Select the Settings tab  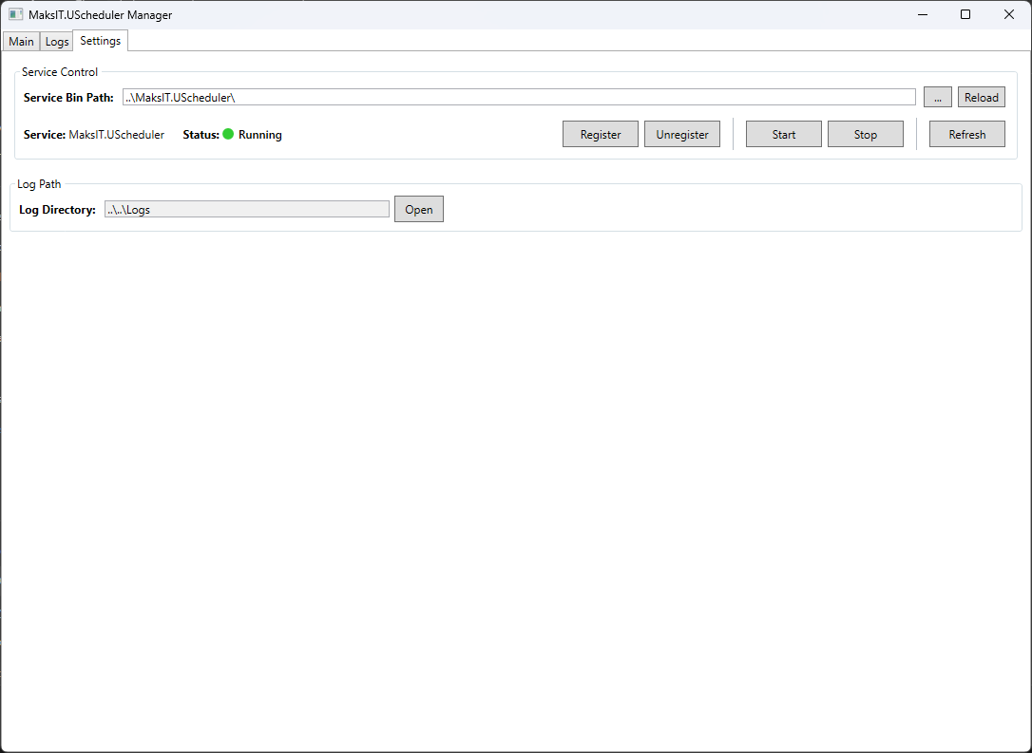(x=100, y=41)
